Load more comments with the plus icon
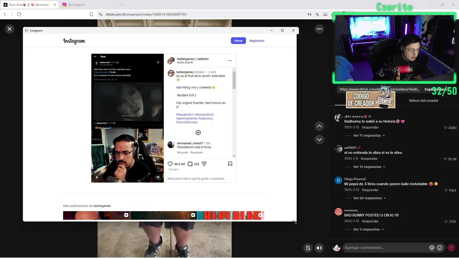This screenshot has width=459, height=258. tap(198, 133)
